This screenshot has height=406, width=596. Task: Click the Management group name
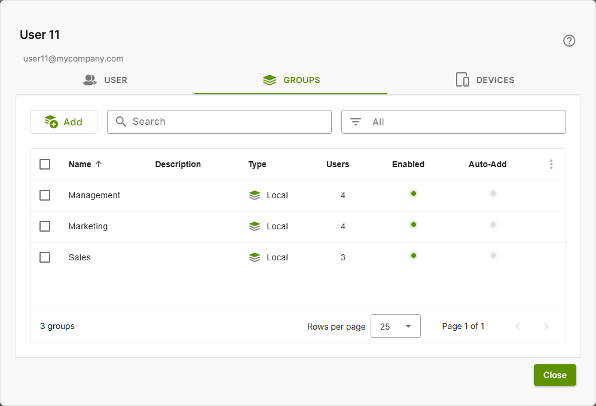click(94, 195)
